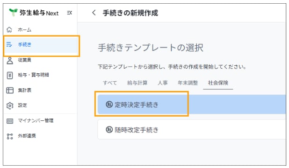The height and width of the screenshot is (168, 289).
Task: Click the 給与・賞与明細 yen document icon
Action: pos(10,75)
